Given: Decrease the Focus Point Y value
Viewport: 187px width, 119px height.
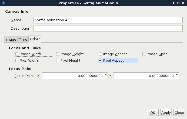Looking at the screenshot, I should point(177,77).
